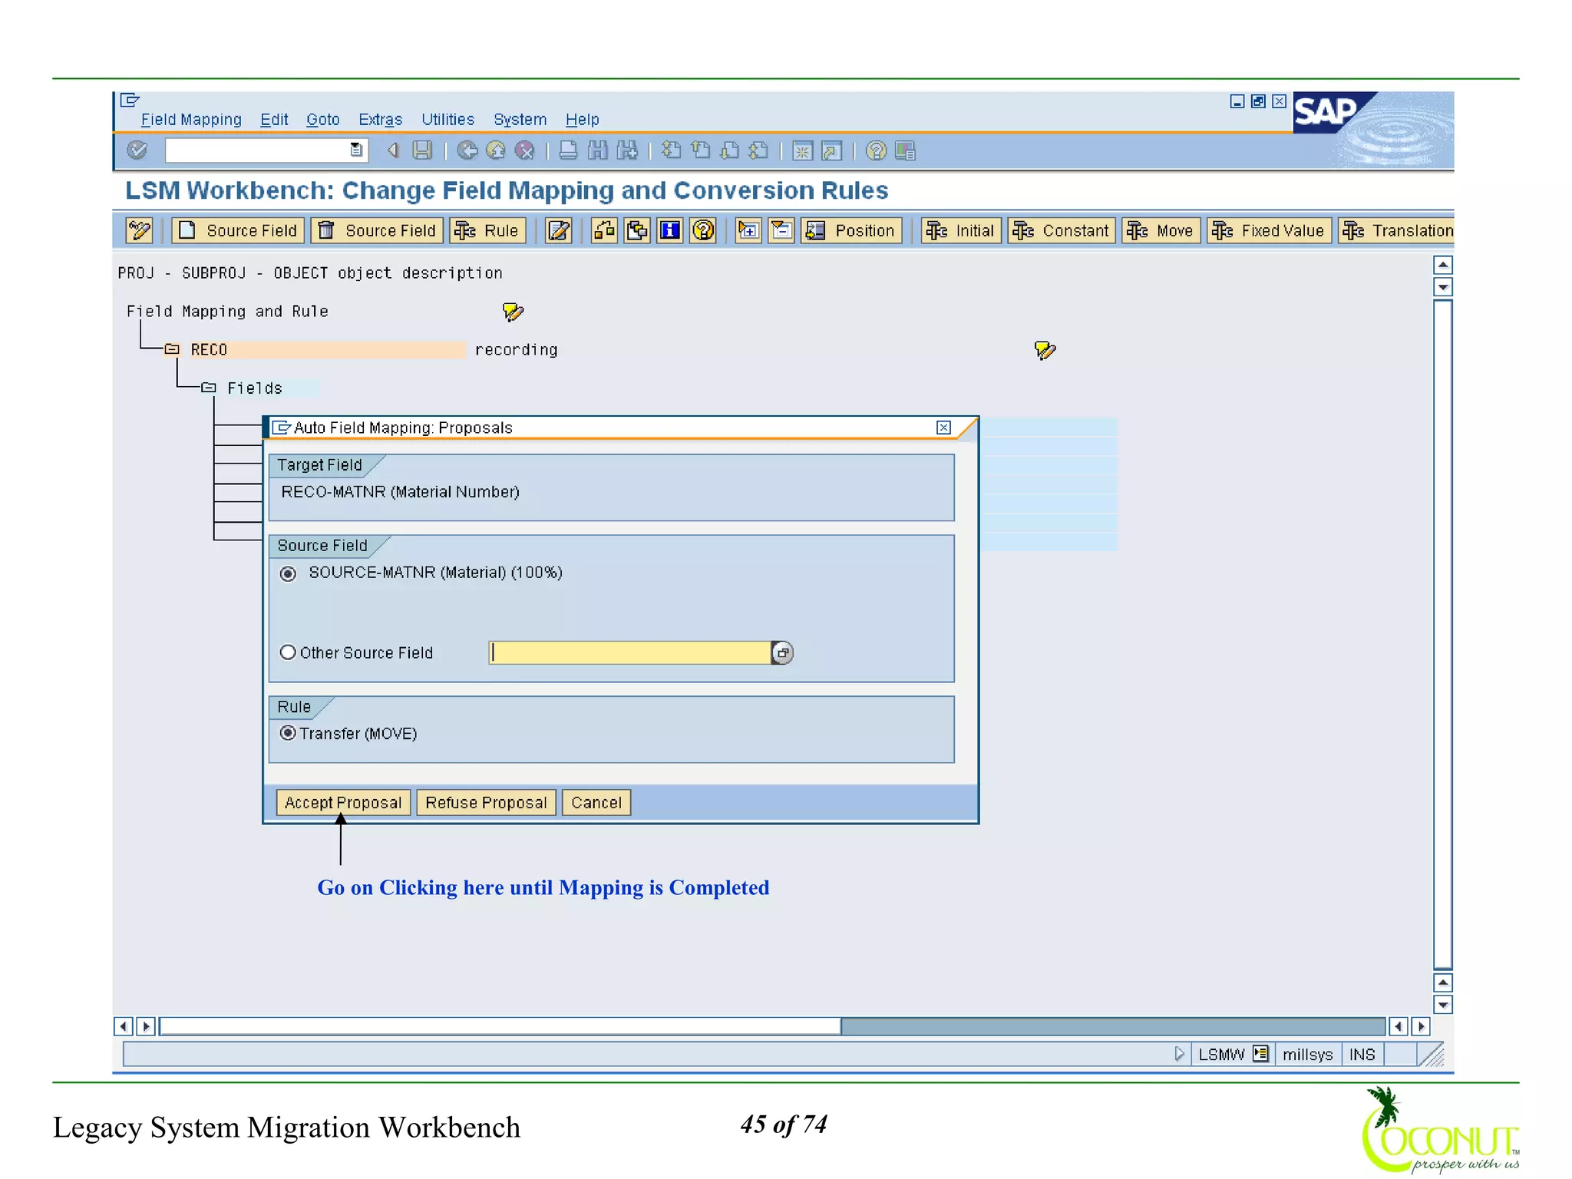Viewport: 1572px width, 1179px height.
Task: Click the Help question mark icon
Action: (x=876, y=151)
